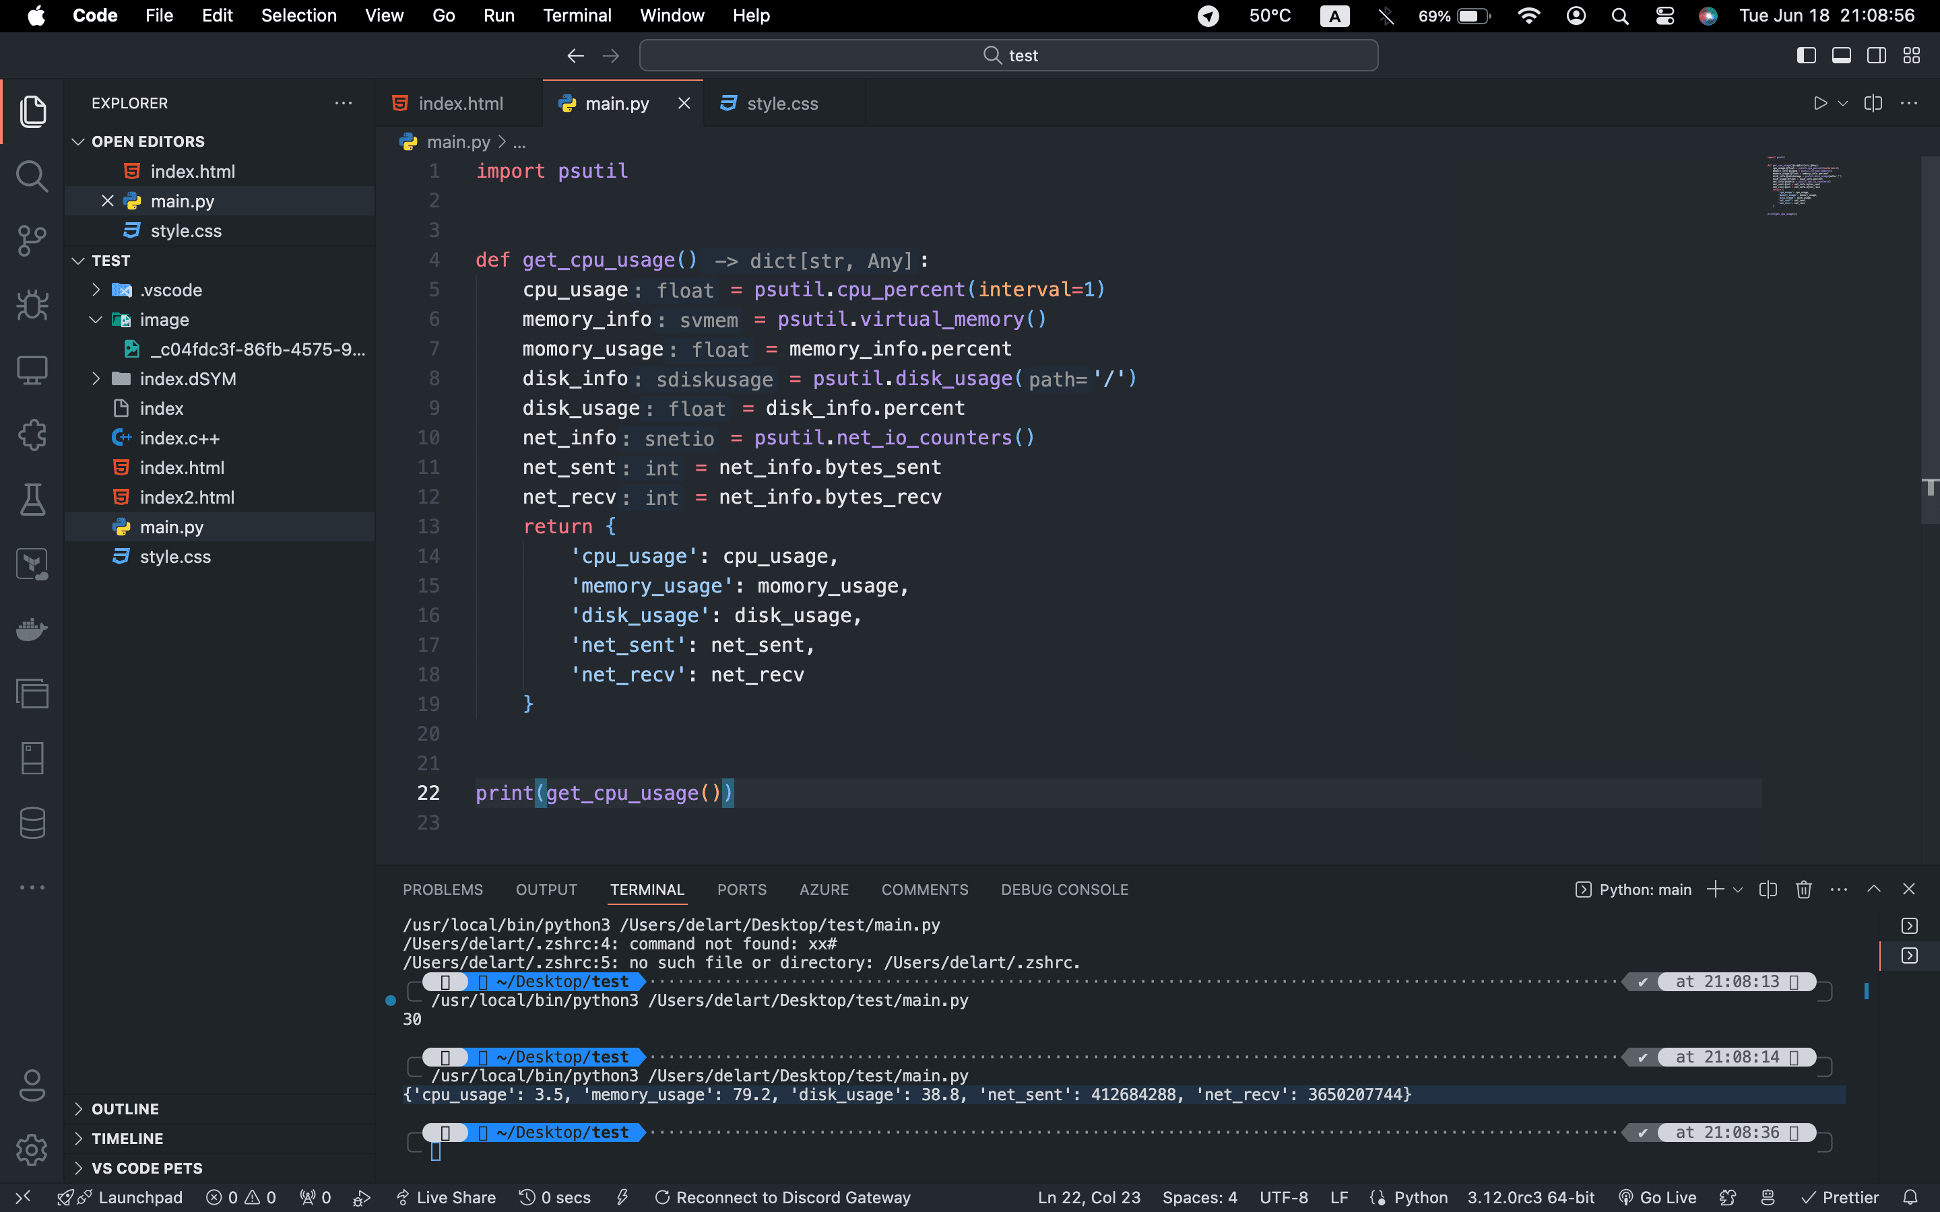Switch to the index.html editor tab

tap(459, 104)
